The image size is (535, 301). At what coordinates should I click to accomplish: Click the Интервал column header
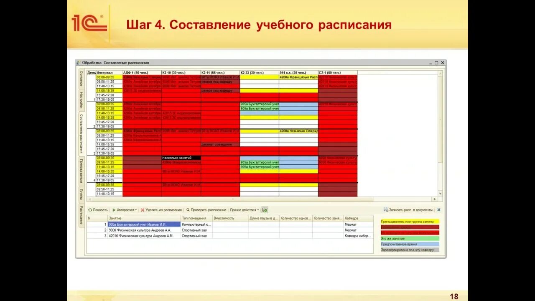[109, 73]
